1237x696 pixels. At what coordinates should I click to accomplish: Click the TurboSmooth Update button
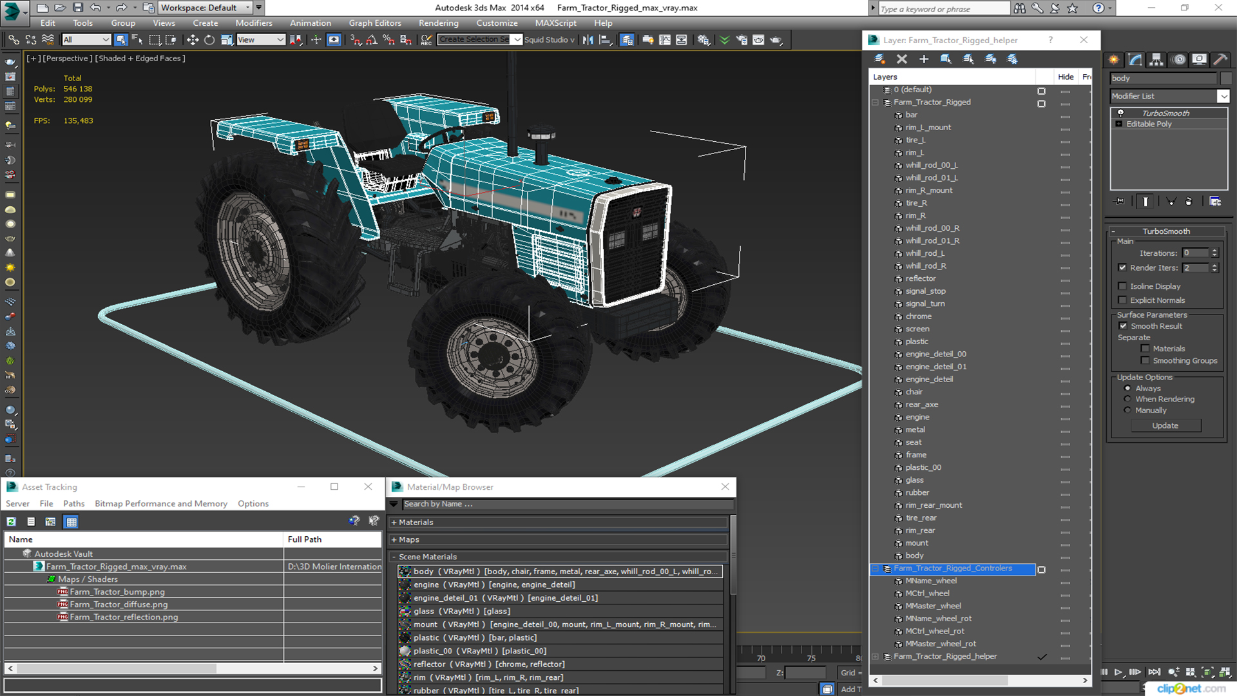coord(1165,426)
